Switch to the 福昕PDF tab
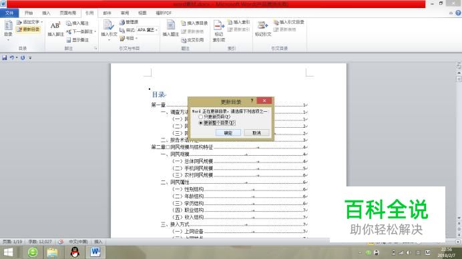 pos(164,13)
